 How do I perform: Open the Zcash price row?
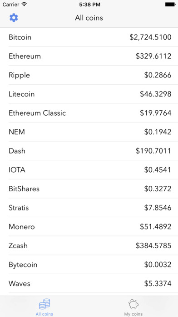(x=89, y=245)
